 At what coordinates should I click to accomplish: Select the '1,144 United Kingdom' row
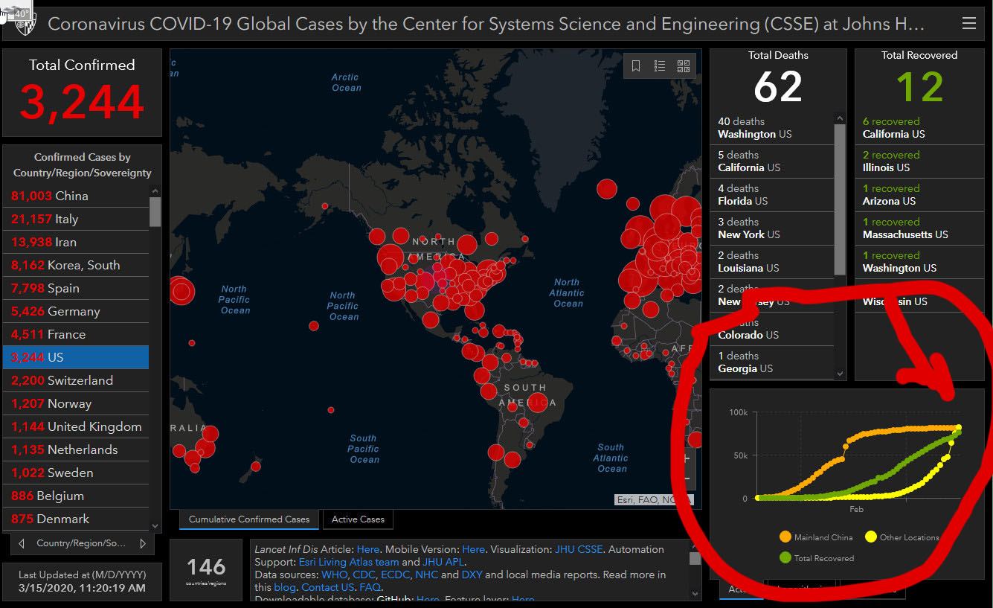[76, 426]
